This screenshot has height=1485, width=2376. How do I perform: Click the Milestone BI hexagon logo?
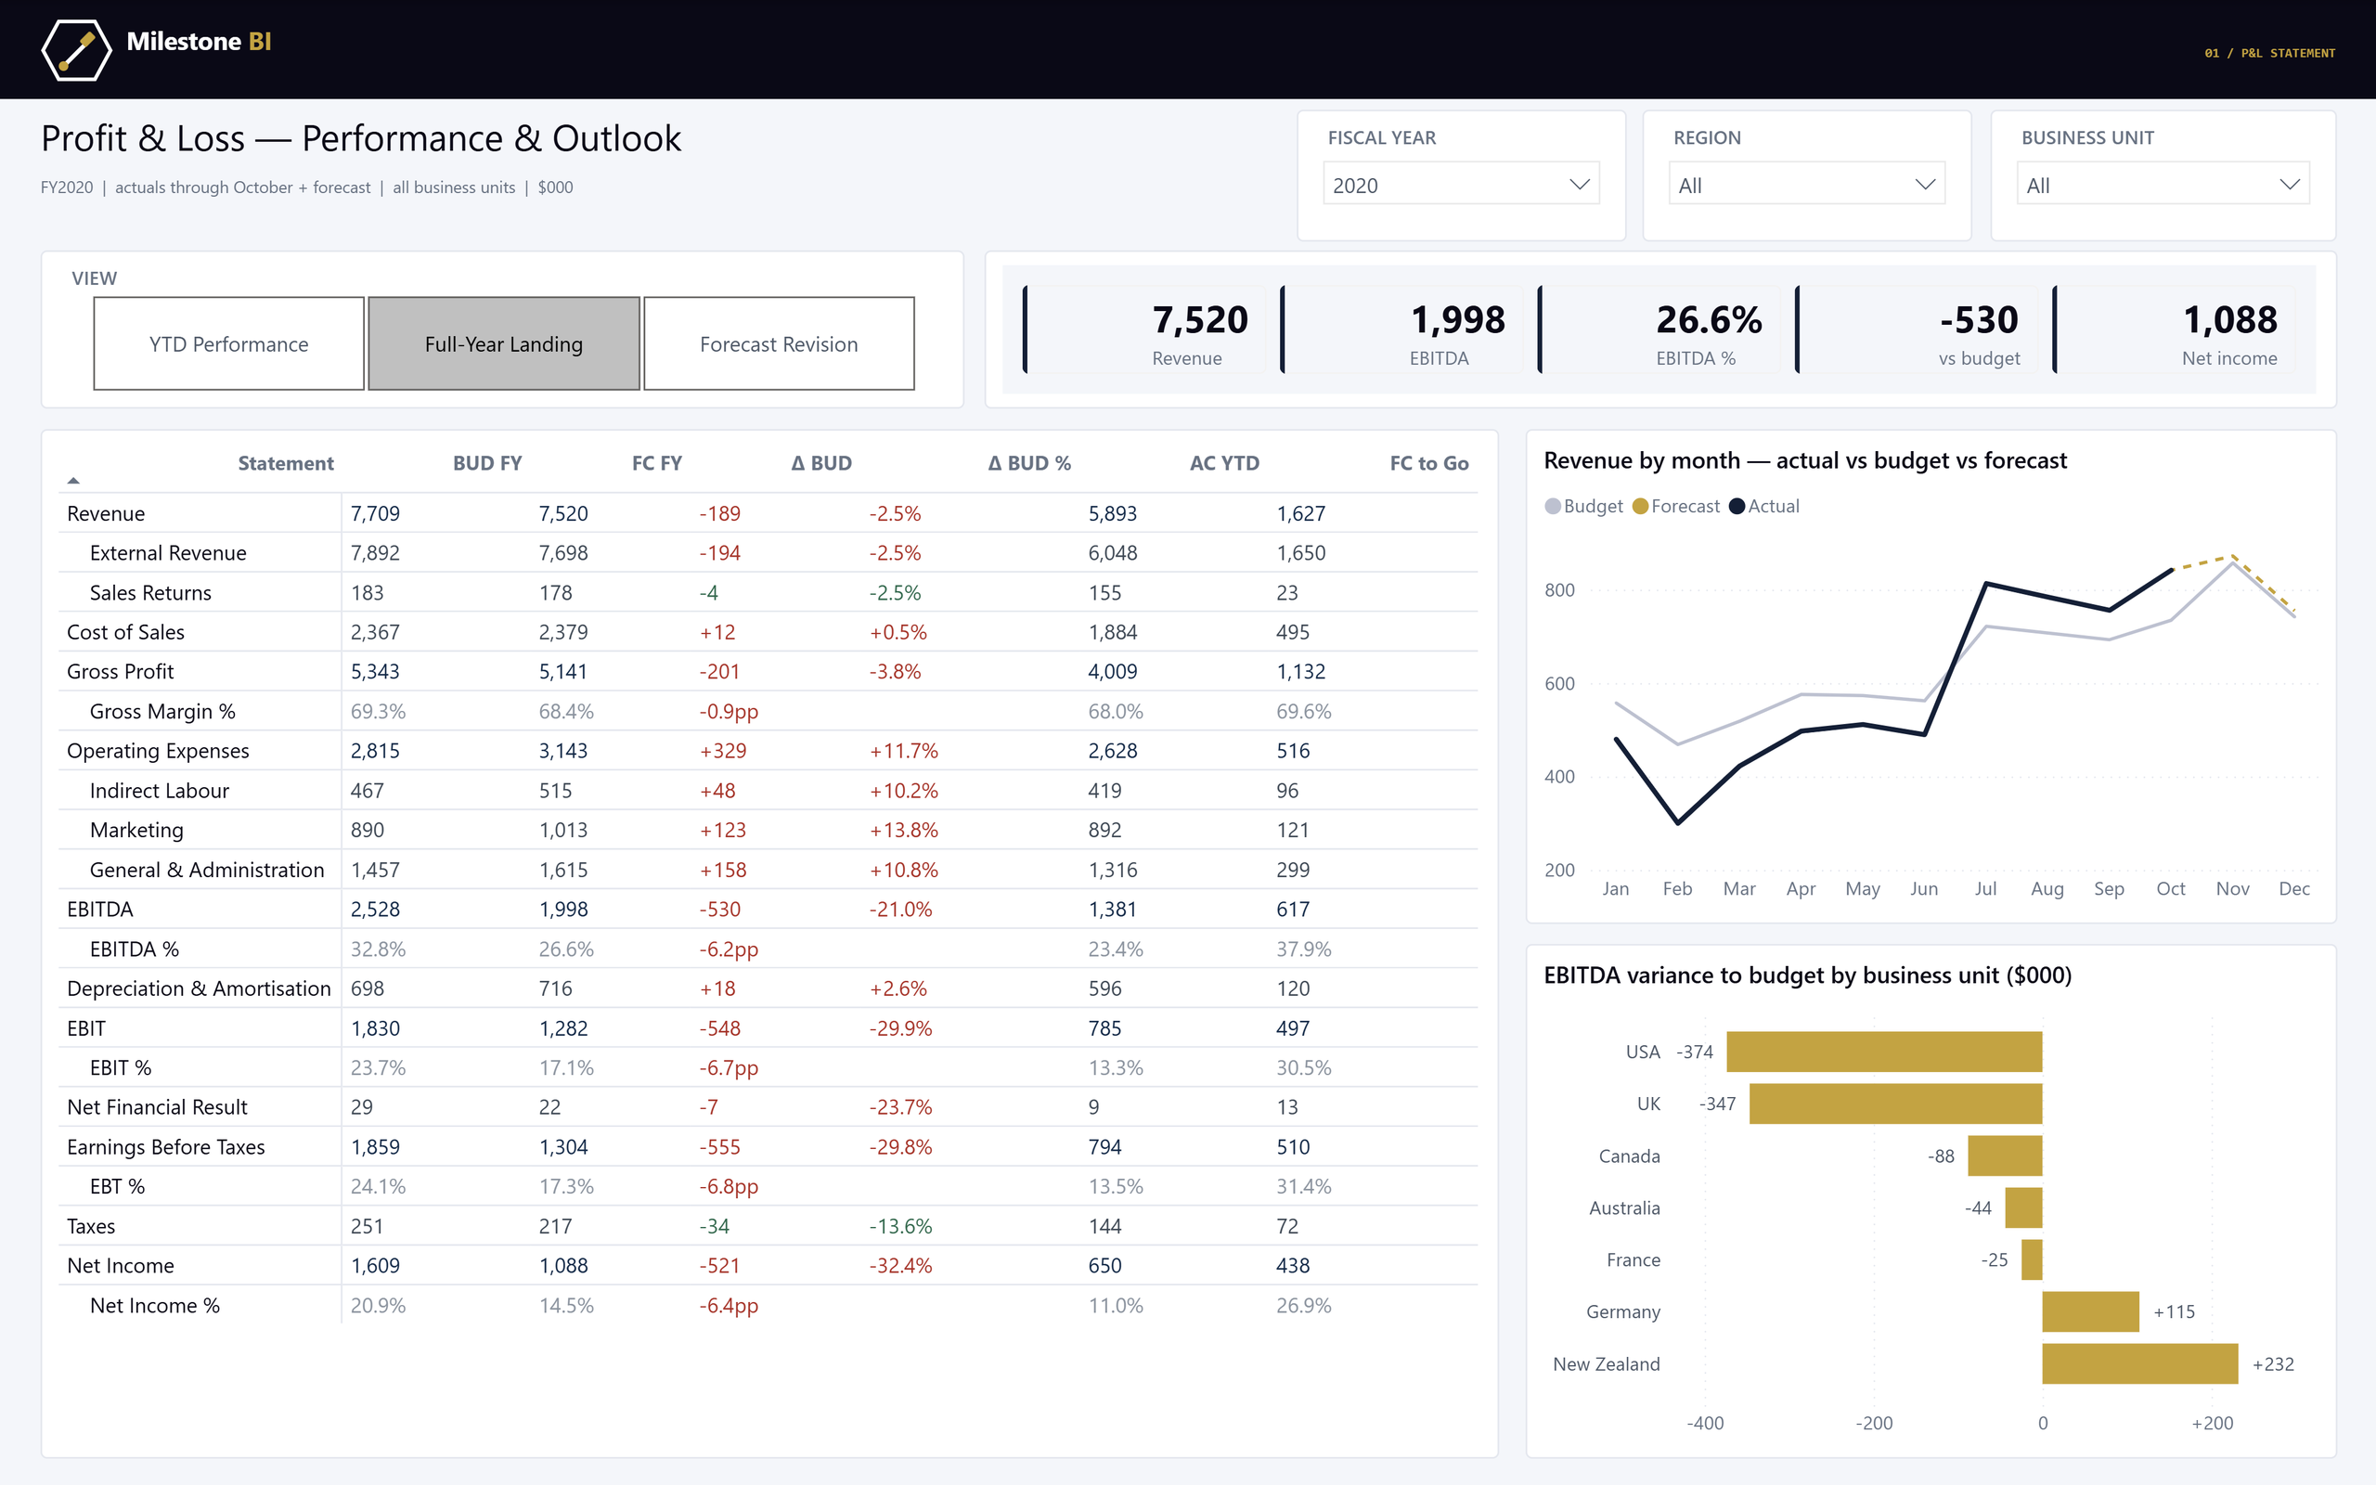[x=77, y=49]
